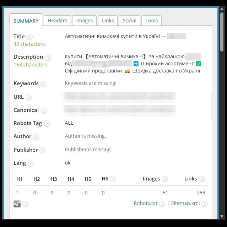Open the Headers tab
Viewport: 227px width, 227px height.
pyautogui.click(x=57, y=21)
